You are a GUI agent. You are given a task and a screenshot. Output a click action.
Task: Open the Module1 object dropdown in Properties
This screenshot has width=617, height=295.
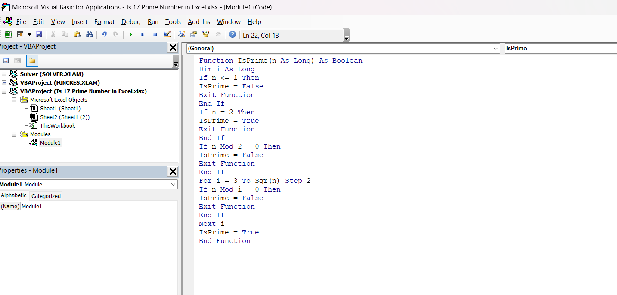173,184
